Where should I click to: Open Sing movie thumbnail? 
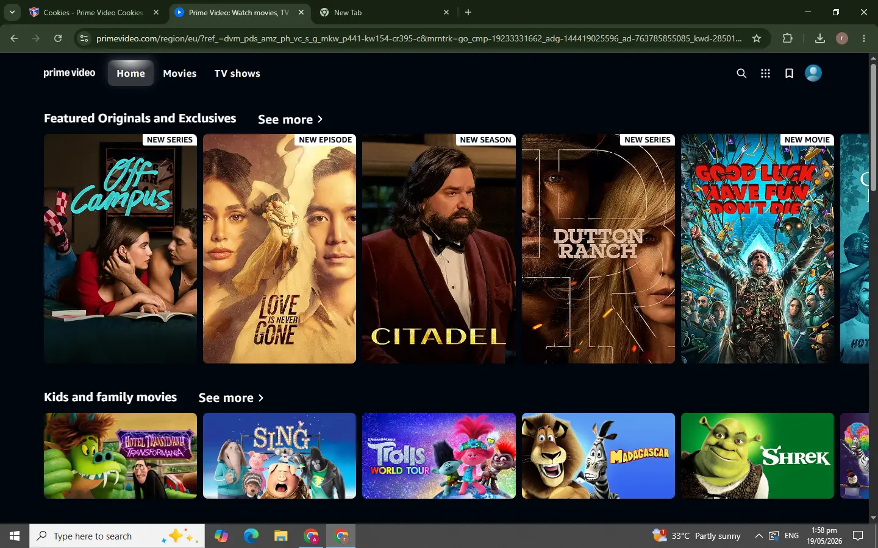coord(279,455)
